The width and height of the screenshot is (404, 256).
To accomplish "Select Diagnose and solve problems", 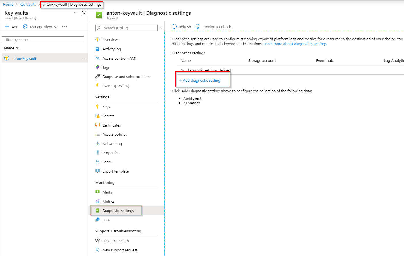I will 127,77.
